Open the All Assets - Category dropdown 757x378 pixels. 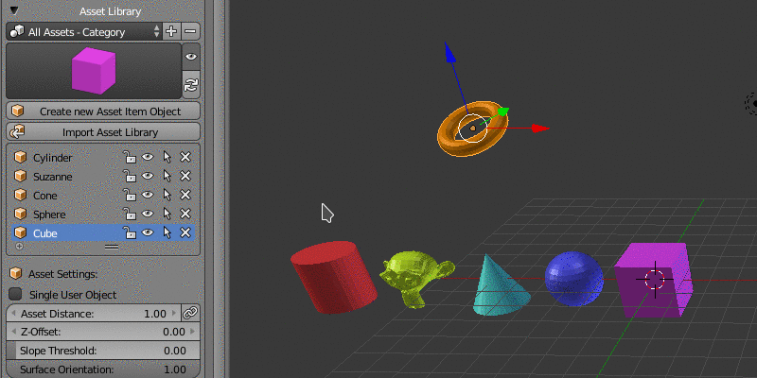[x=85, y=32]
